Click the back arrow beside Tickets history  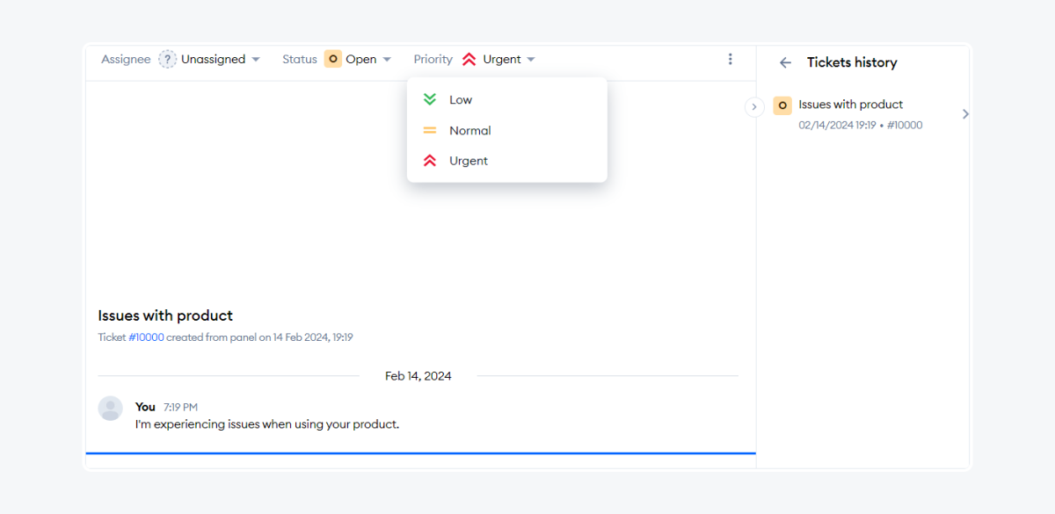(x=785, y=62)
